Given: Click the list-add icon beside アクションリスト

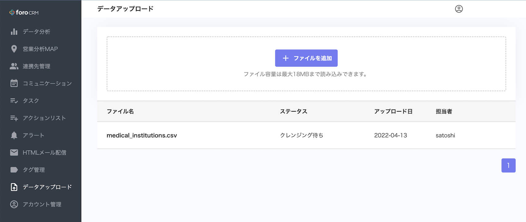Looking at the screenshot, I should point(14,118).
